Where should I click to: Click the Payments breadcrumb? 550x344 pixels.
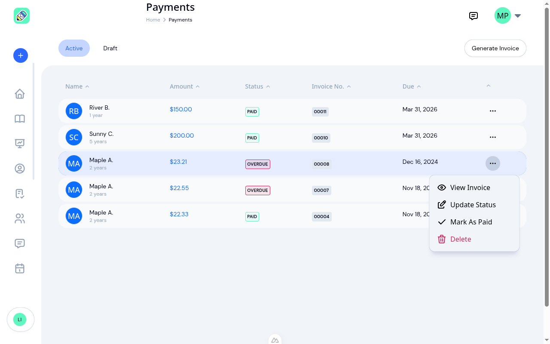pos(180,20)
